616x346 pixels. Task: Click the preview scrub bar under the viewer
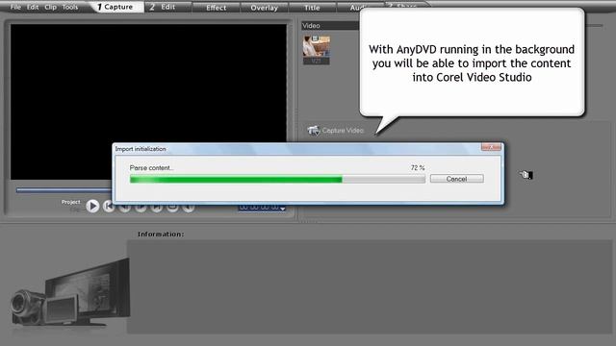tap(64, 190)
